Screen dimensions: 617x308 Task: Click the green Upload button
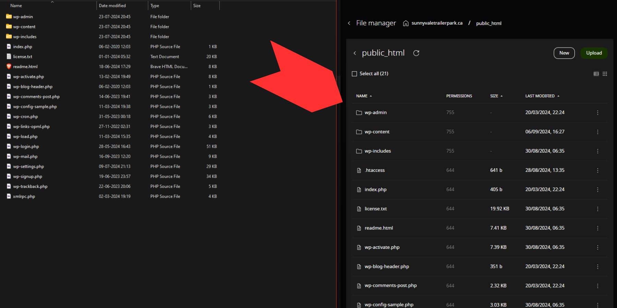(594, 53)
